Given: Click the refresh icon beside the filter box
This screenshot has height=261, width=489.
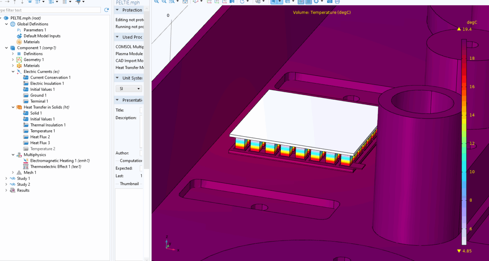Looking at the screenshot, I should pos(107,10).
